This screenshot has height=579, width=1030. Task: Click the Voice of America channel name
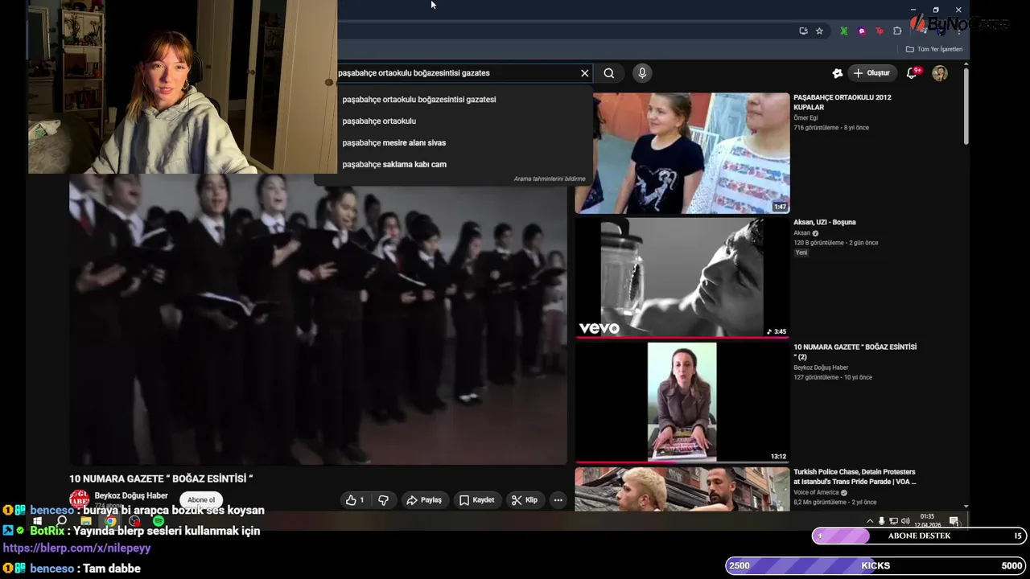click(x=816, y=492)
